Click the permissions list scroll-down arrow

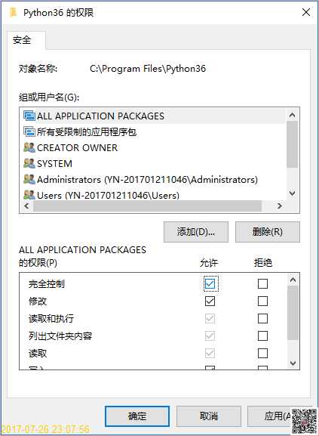click(293, 363)
